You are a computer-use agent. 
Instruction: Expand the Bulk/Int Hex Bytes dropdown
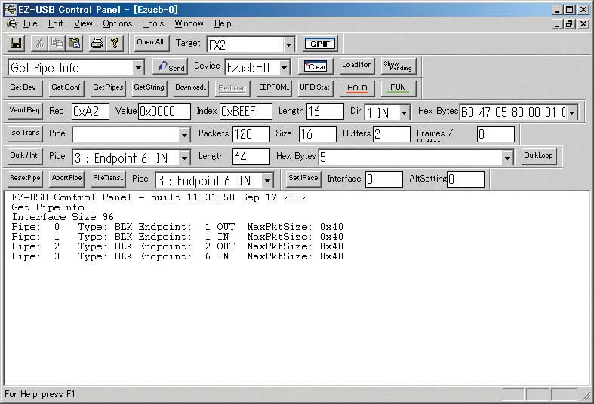tap(508, 158)
